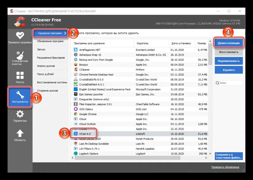
Task: Click the 15.06.2020 install date cell
Action: (177, 153)
